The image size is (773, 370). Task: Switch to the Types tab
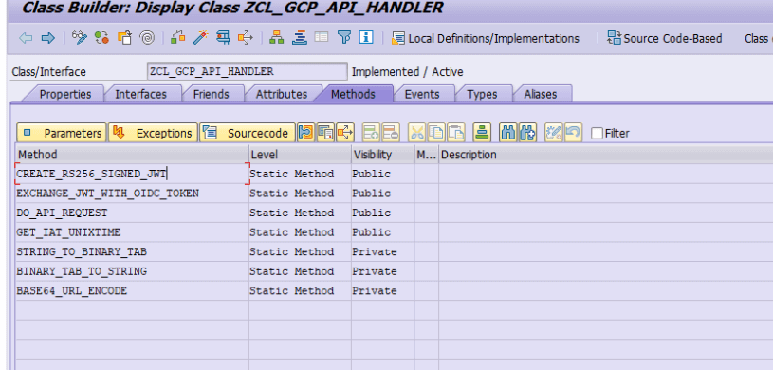[x=482, y=94]
